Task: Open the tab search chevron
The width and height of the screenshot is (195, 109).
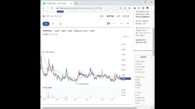Action: click(133, 2)
